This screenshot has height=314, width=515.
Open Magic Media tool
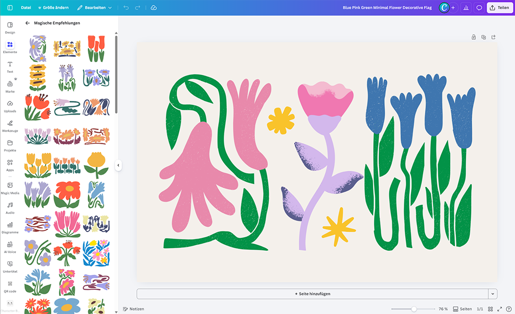[x=10, y=188]
